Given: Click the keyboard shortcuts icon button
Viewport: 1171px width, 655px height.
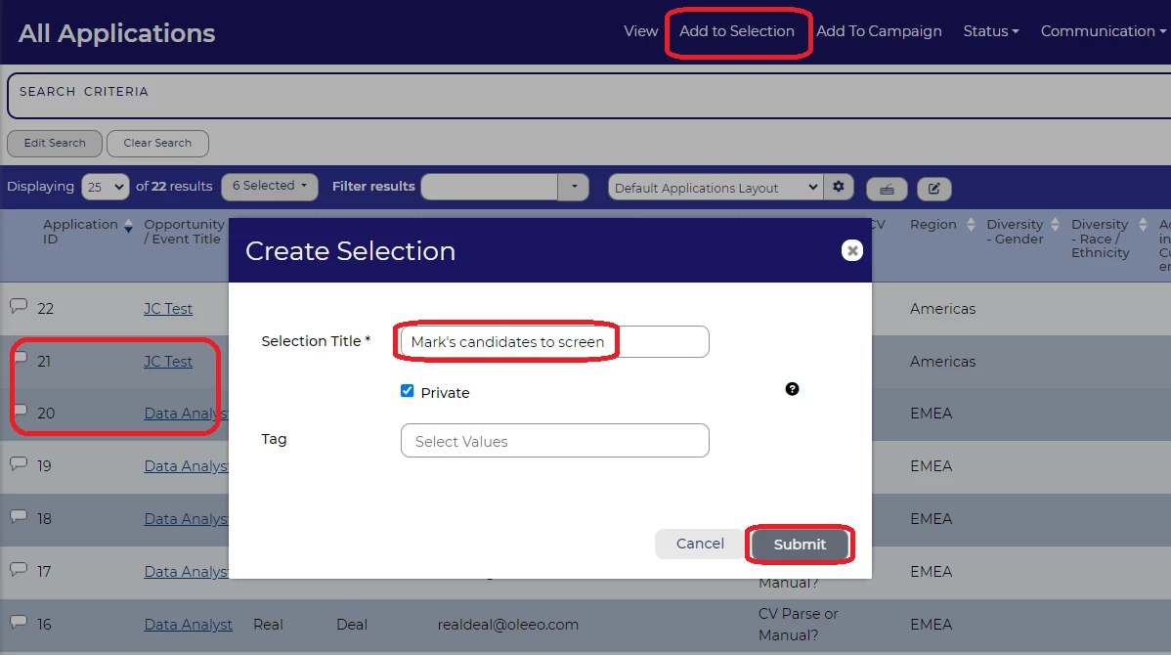Looking at the screenshot, I should point(887,189).
